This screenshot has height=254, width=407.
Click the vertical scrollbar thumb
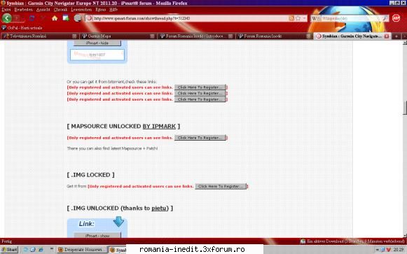(405, 108)
